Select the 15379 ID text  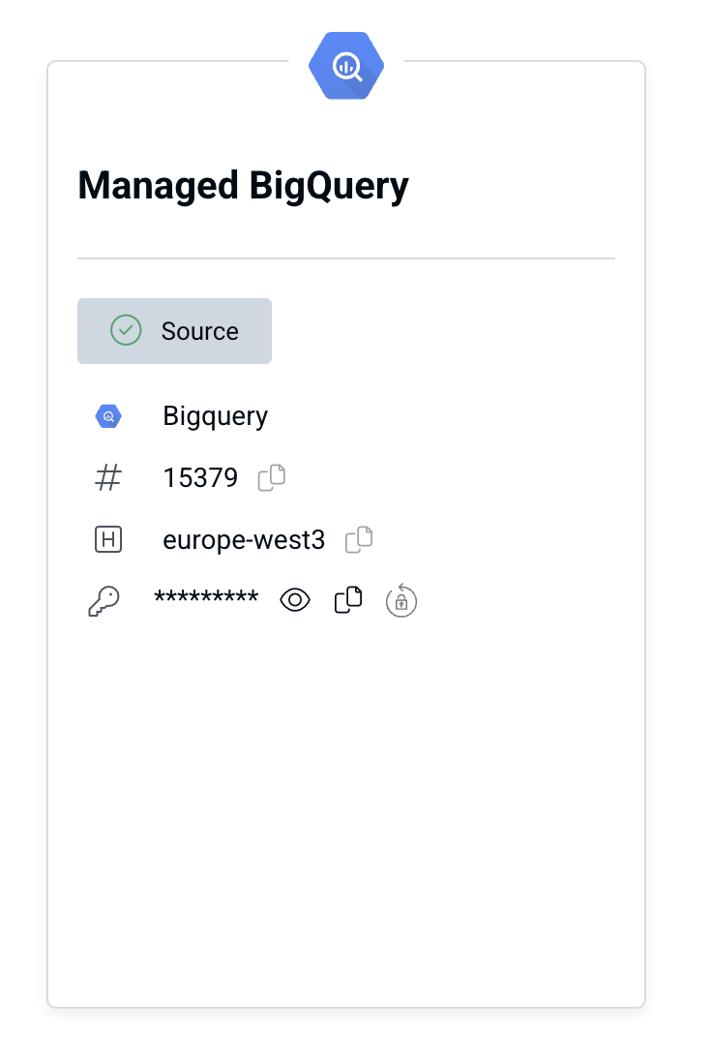pyautogui.click(x=200, y=477)
